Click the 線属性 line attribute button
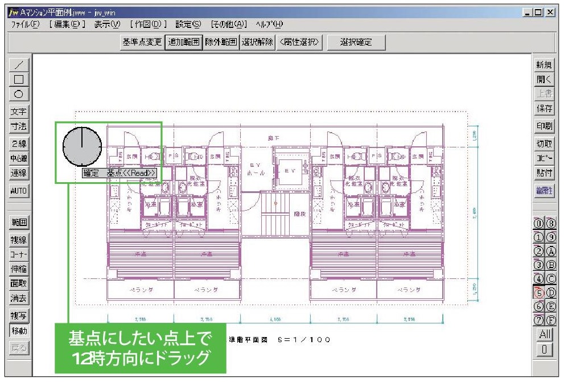 tap(544, 191)
